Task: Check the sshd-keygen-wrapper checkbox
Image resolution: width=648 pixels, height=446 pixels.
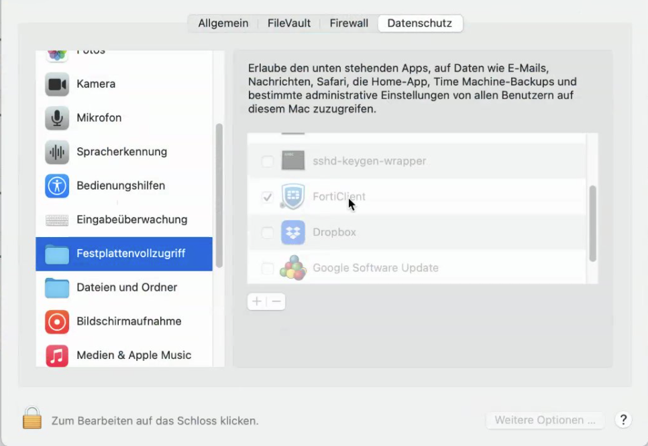Action: (x=267, y=161)
